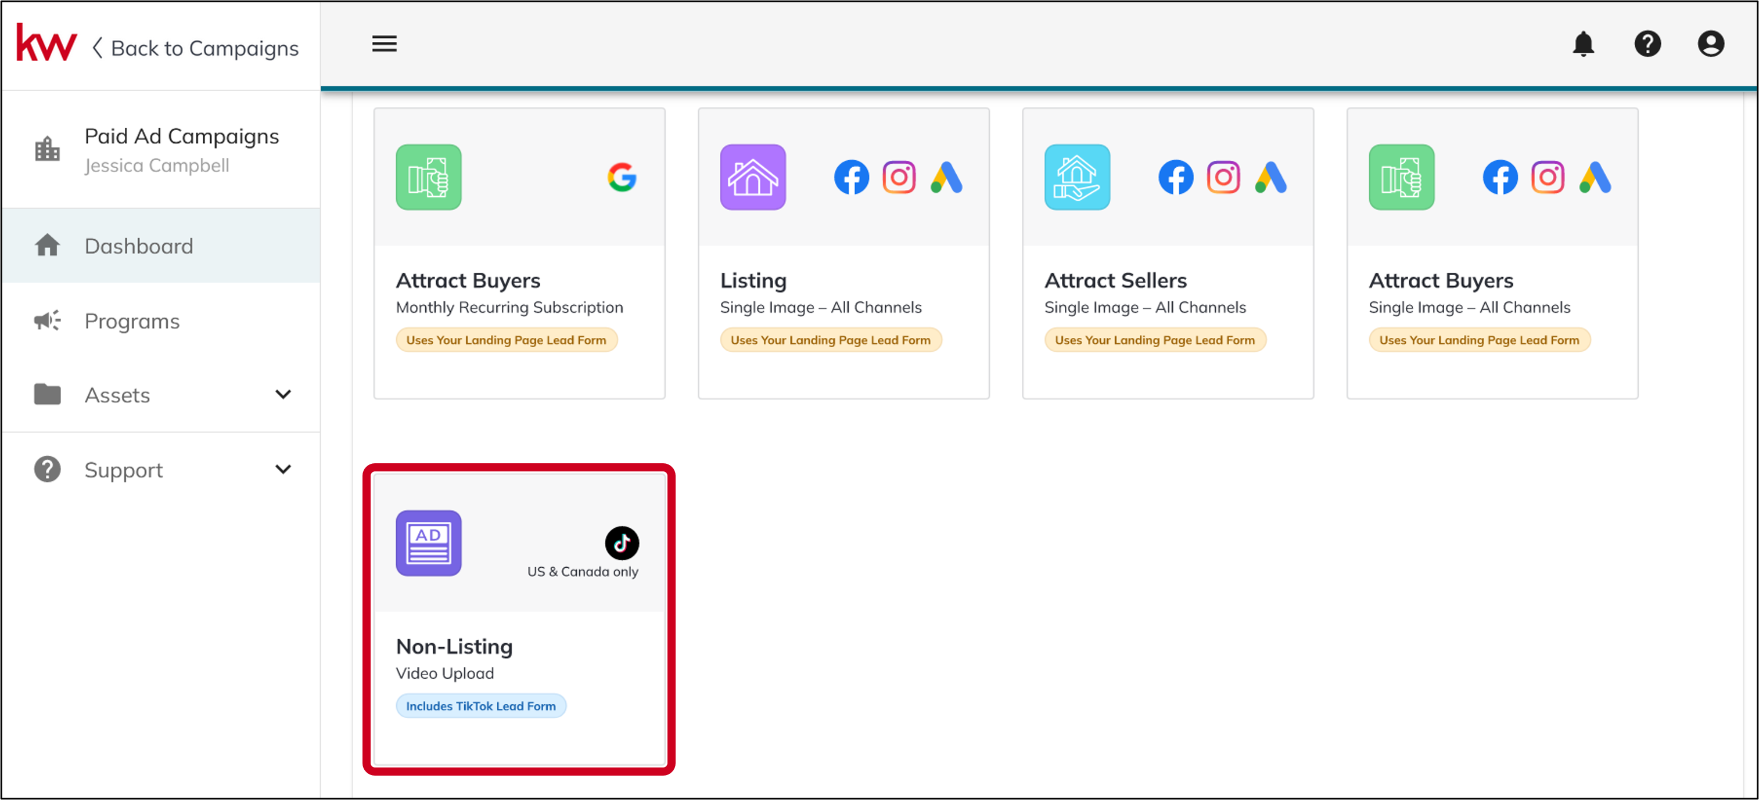
Task: Click Landing Page badge on Attract Sellers card
Action: (x=1155, y=340)
